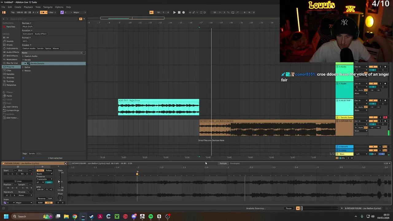Select Sounds in the library sidebar
This screenshot has width=393, height=221.
pyautogui.click(x=10, y=41)
